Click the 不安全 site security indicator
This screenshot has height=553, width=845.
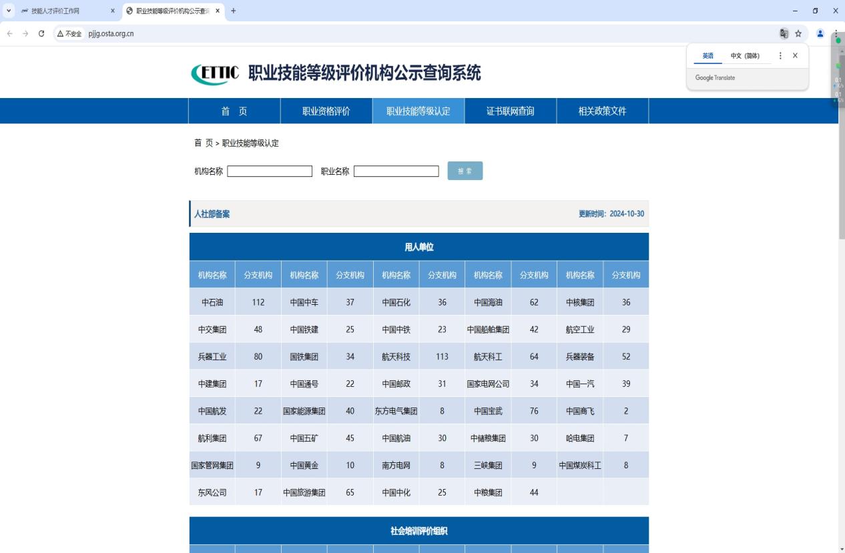click(69, 34)
